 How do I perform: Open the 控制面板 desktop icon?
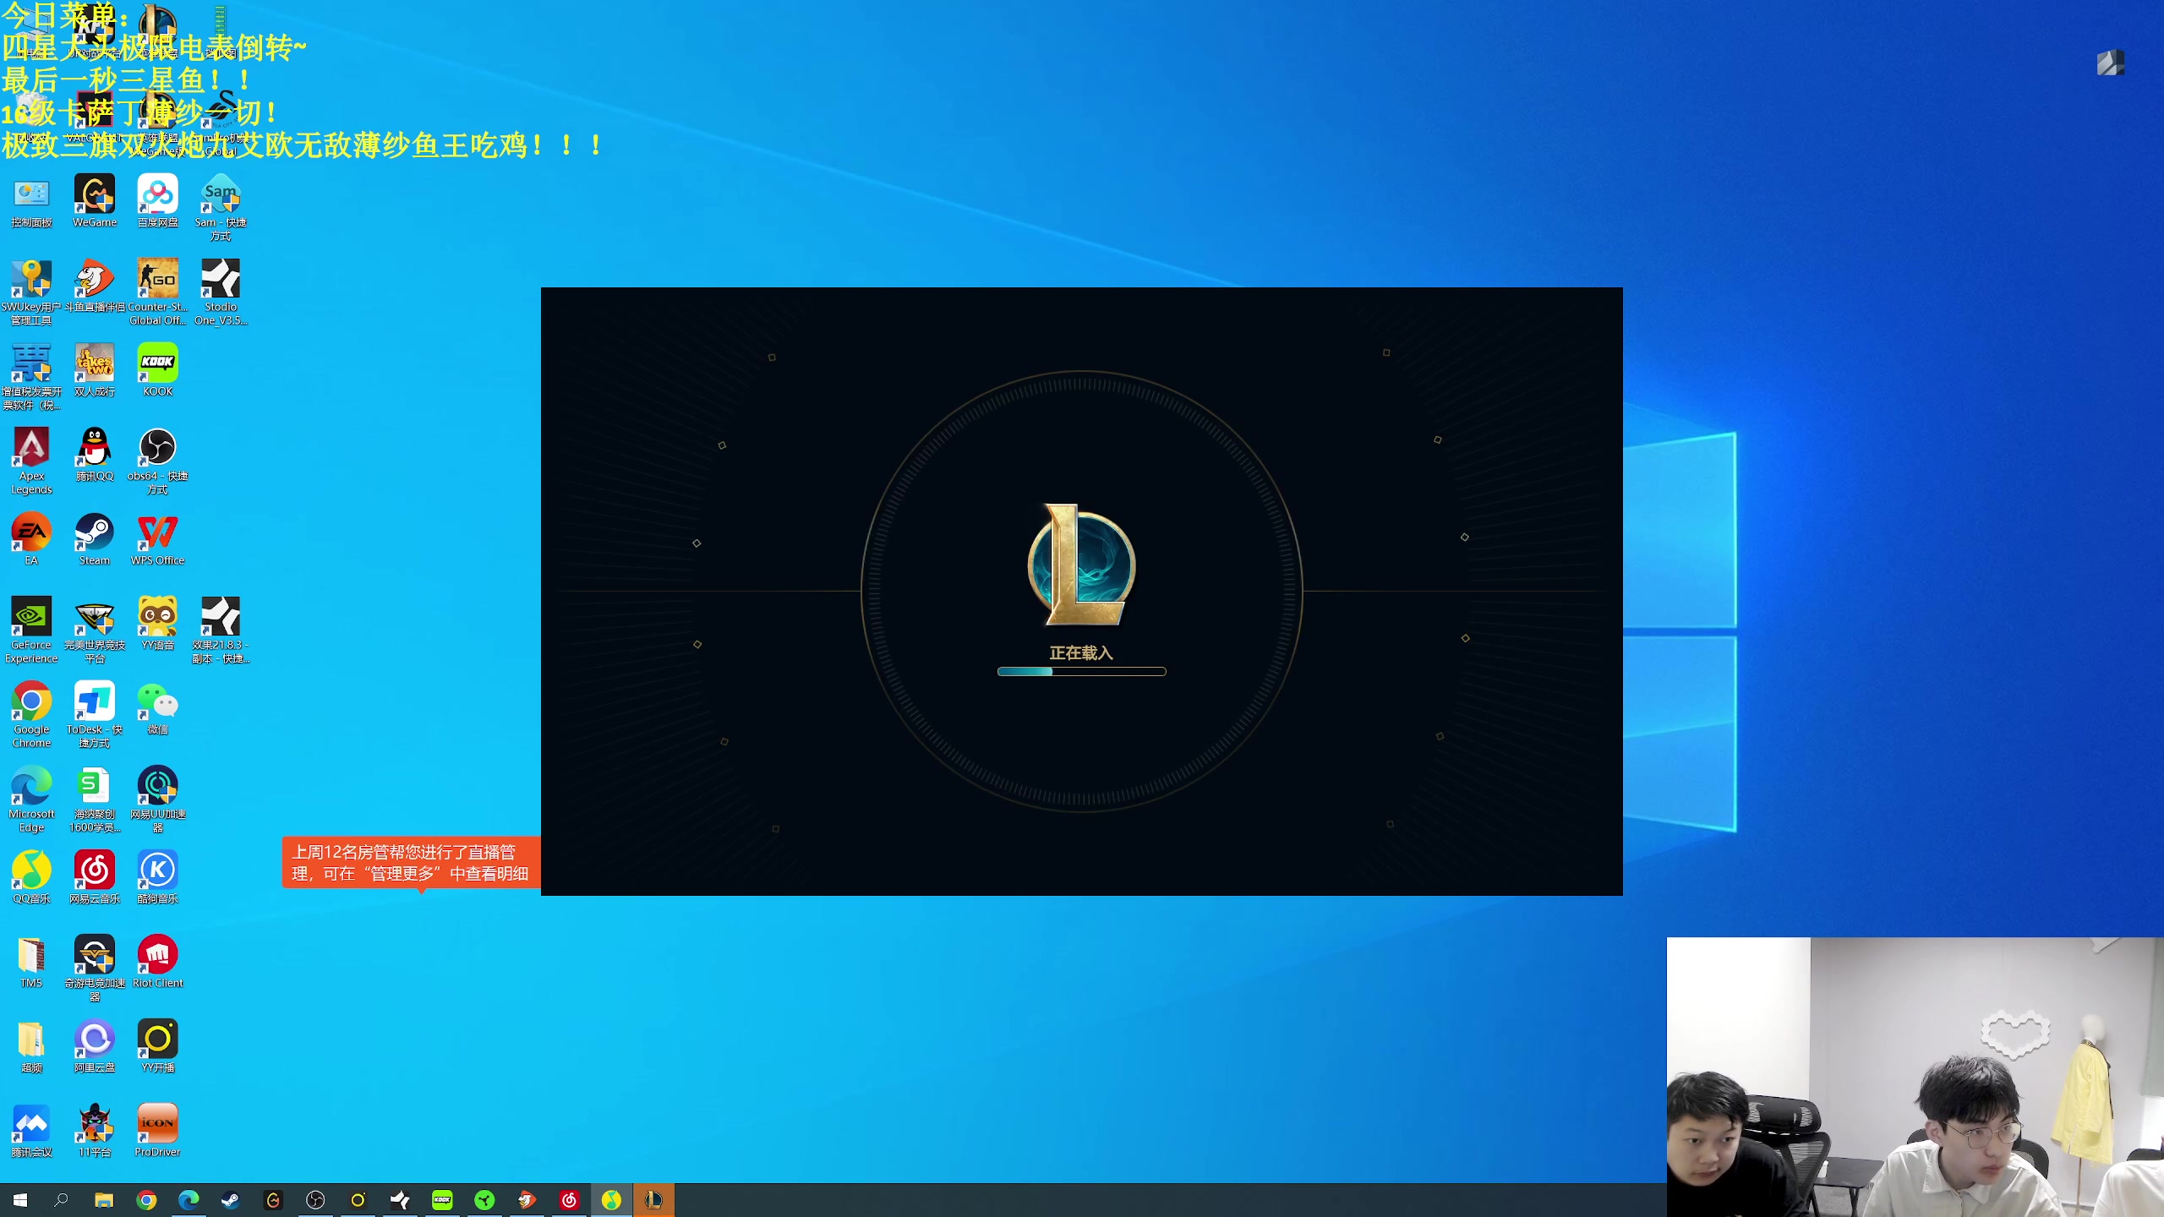click(31, 201)
